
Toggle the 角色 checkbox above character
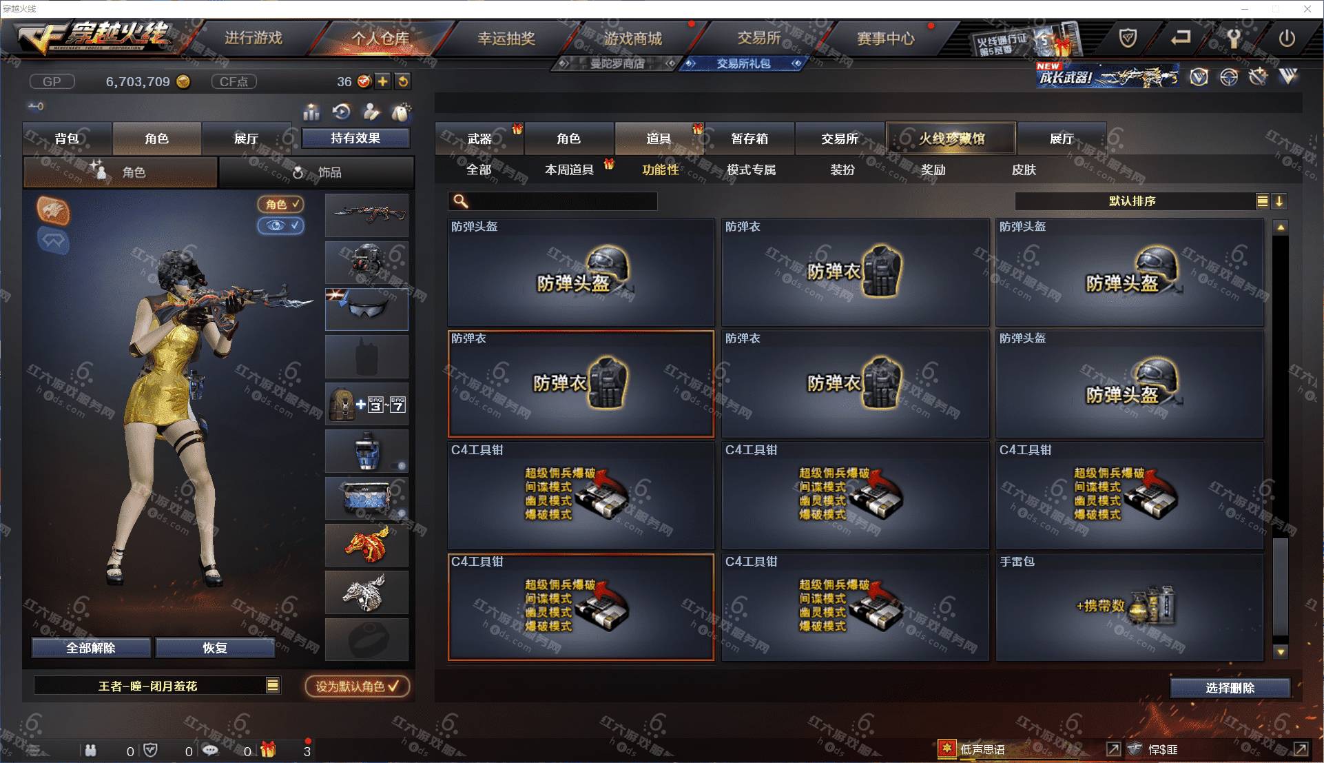pos(281,204)
